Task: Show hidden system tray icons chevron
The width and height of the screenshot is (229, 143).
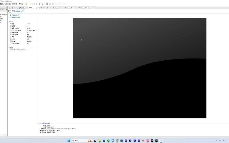Action: click(x=217, y=141)
